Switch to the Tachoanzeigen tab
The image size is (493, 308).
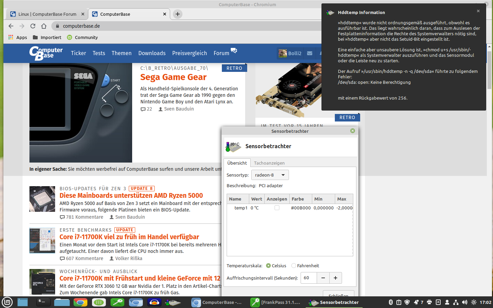tap(269, 163)
